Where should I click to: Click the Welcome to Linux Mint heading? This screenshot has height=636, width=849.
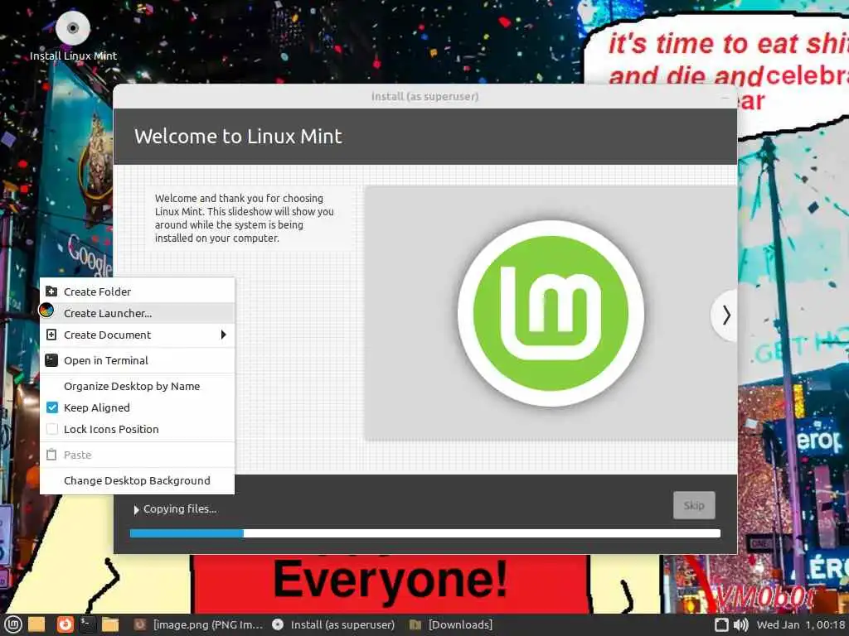pyautogui.click(x=238, y=137)
